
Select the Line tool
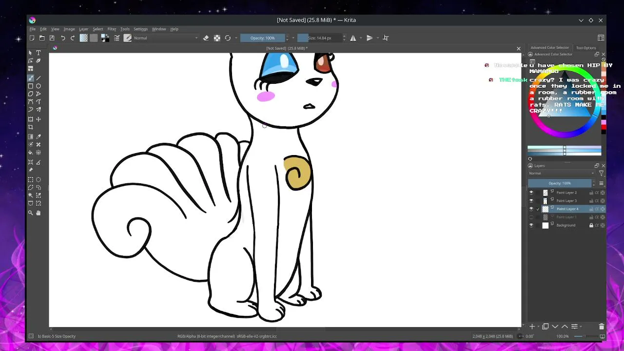39,78
